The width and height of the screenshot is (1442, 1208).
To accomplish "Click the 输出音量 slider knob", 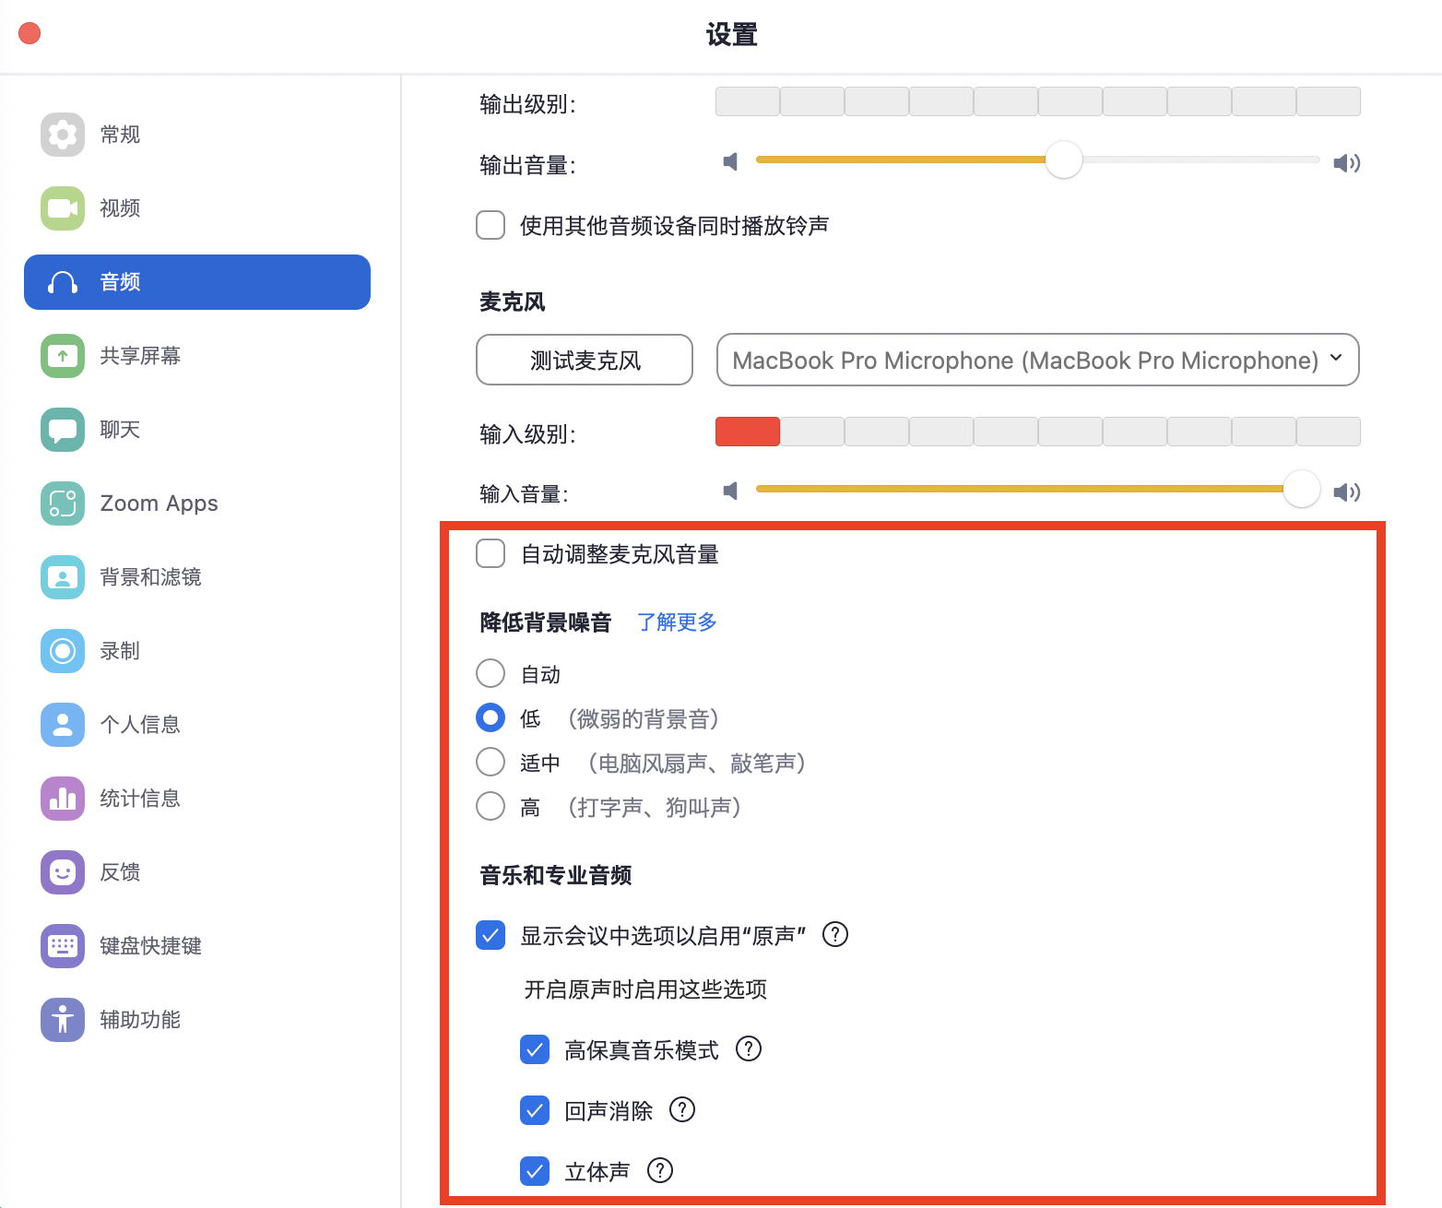I will coord(1063,160).
